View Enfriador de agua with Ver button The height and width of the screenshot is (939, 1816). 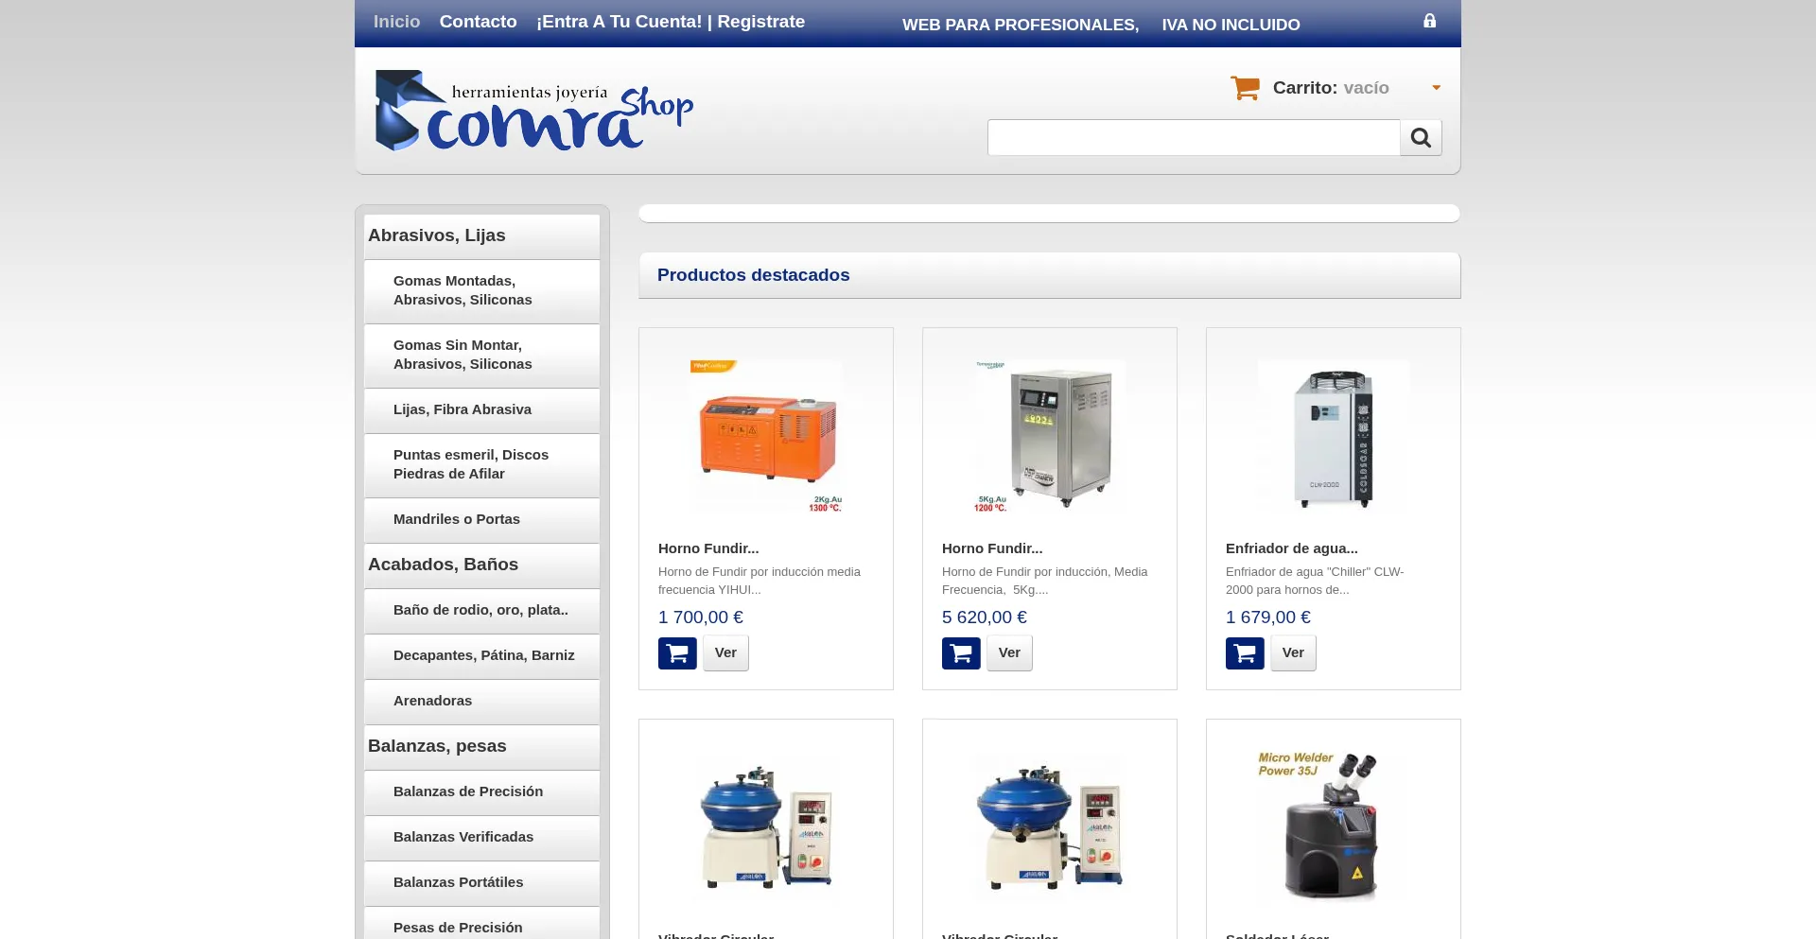click(1293, 652)
